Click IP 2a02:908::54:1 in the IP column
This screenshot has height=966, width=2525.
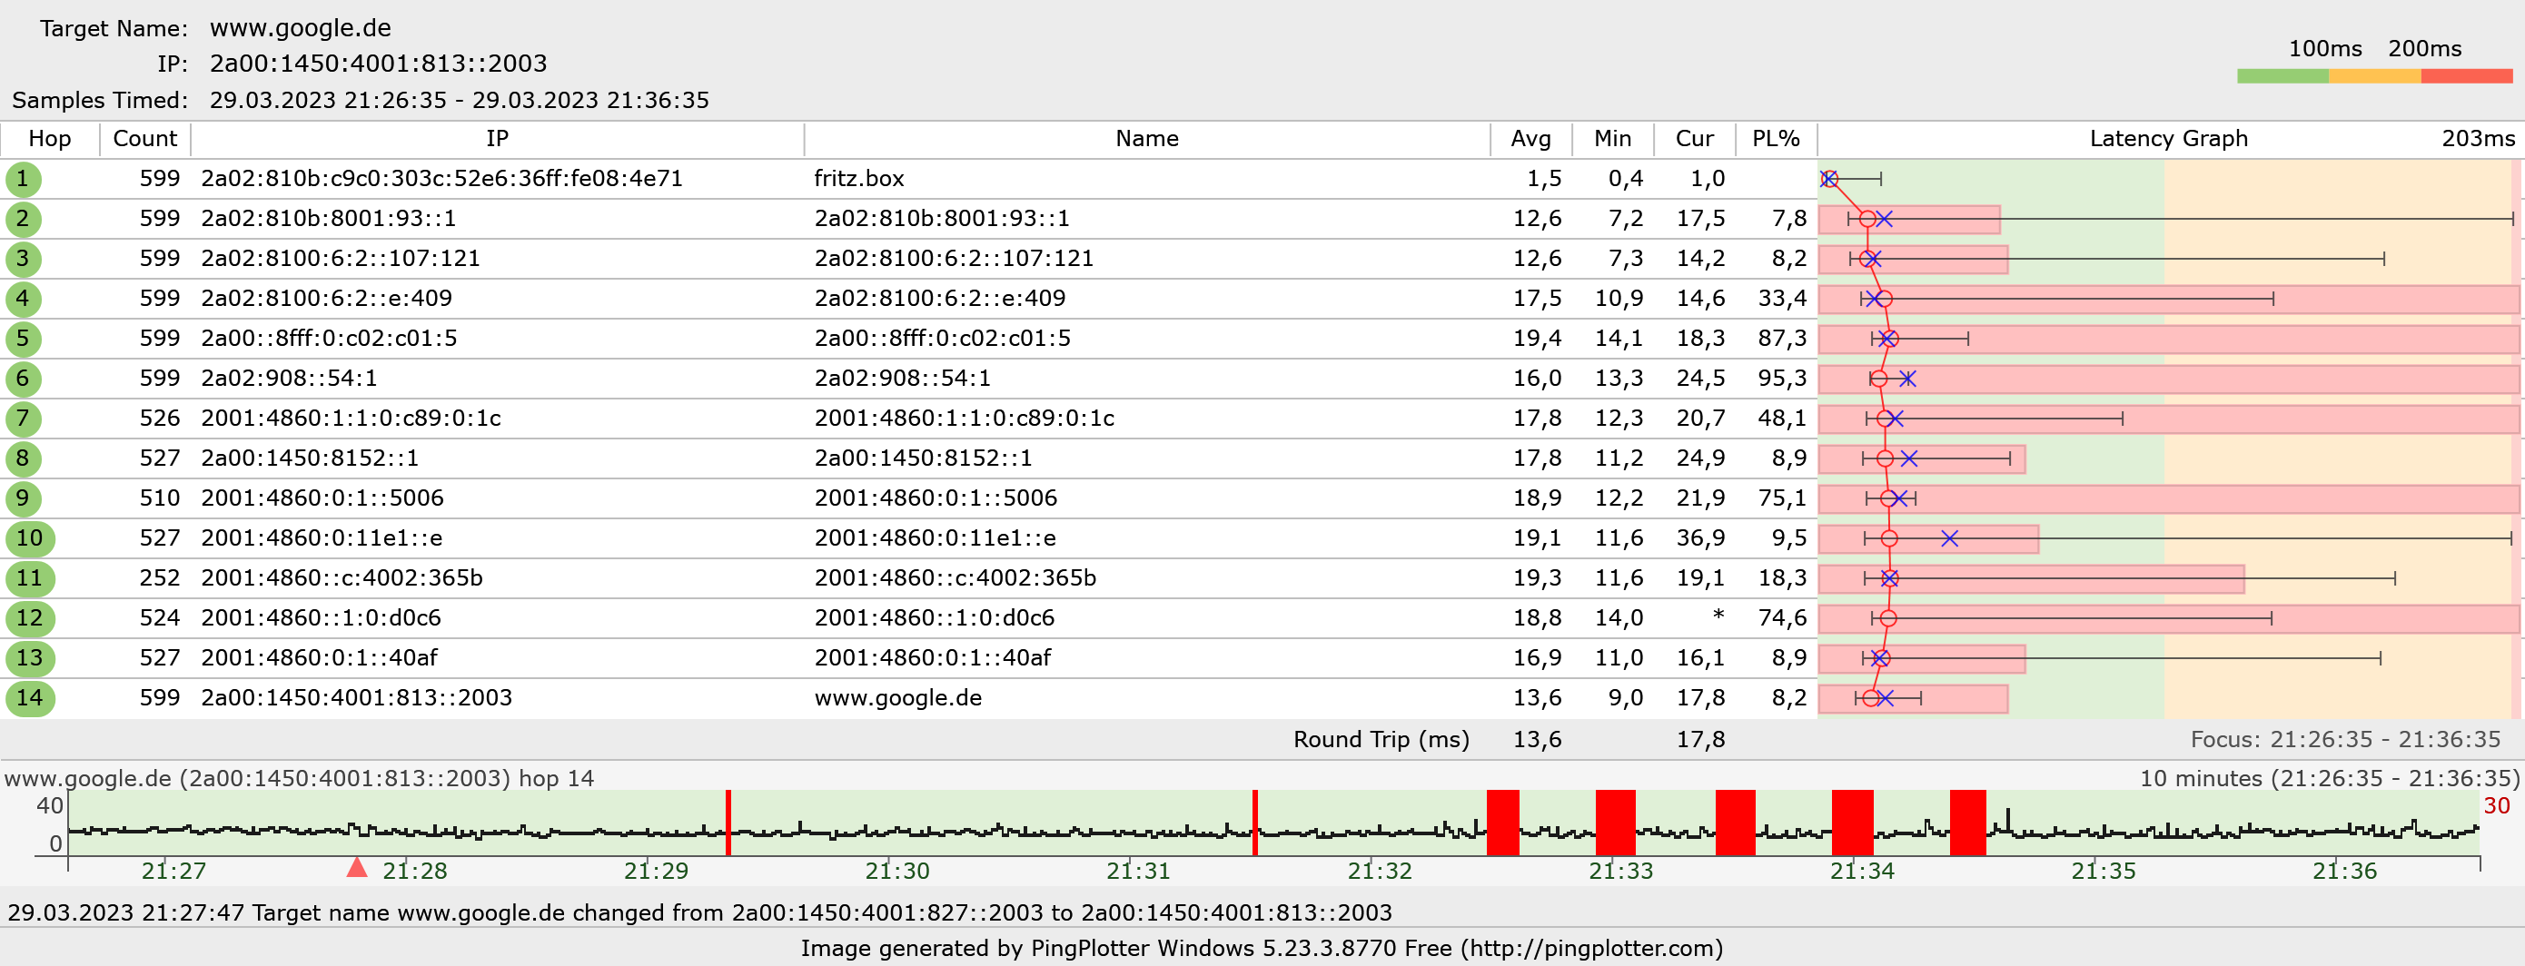289,379
